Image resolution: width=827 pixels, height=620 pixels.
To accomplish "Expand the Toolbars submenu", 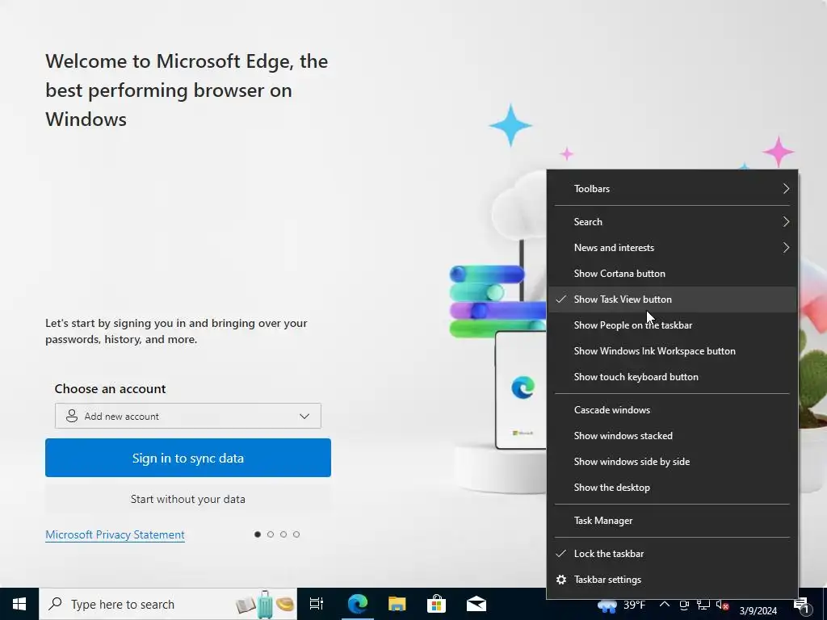I will click(x=672, y=189).
